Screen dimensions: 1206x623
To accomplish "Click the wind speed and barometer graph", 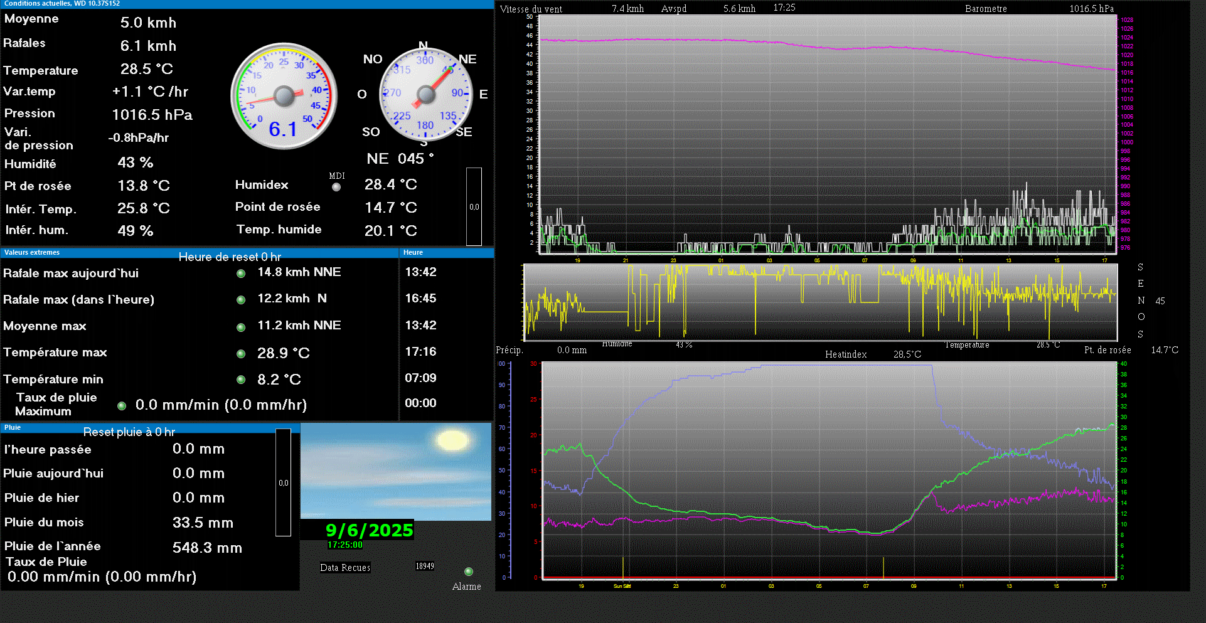I will pyautogui.click(x=828, y=134).
